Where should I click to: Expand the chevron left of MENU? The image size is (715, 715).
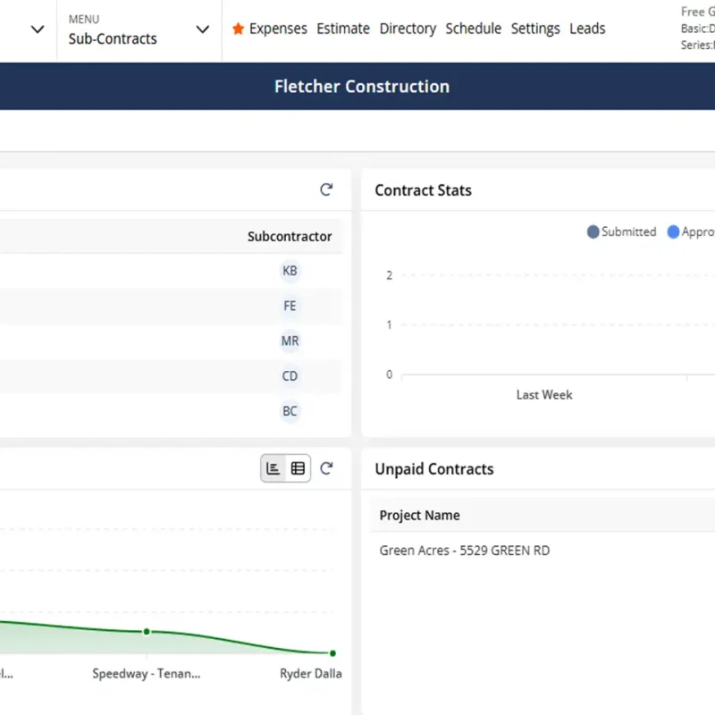click(x=38, y=29)
